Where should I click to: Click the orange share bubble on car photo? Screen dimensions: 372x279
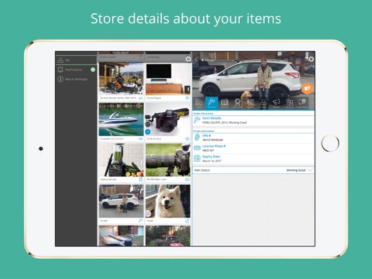pyautogui.click(x=307, y=88)
